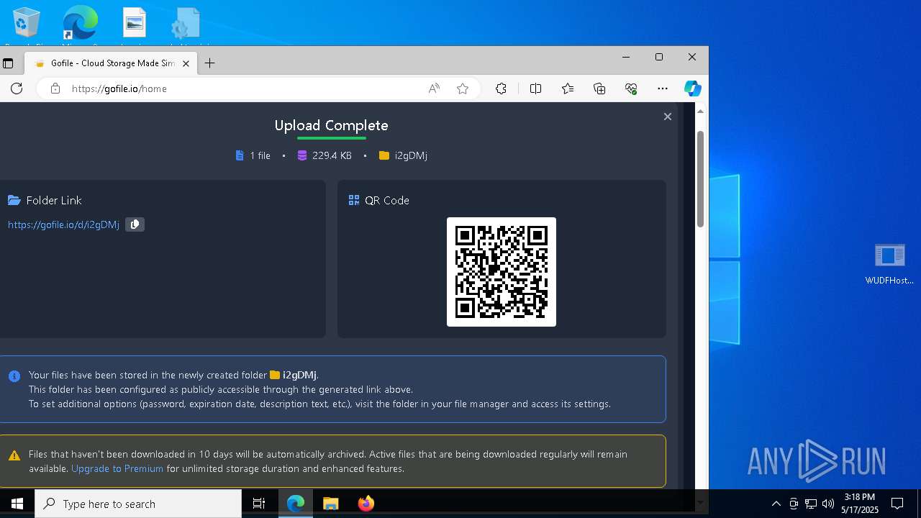Open network status in system tray
This screenshot has width=921, height=518.
811,504
